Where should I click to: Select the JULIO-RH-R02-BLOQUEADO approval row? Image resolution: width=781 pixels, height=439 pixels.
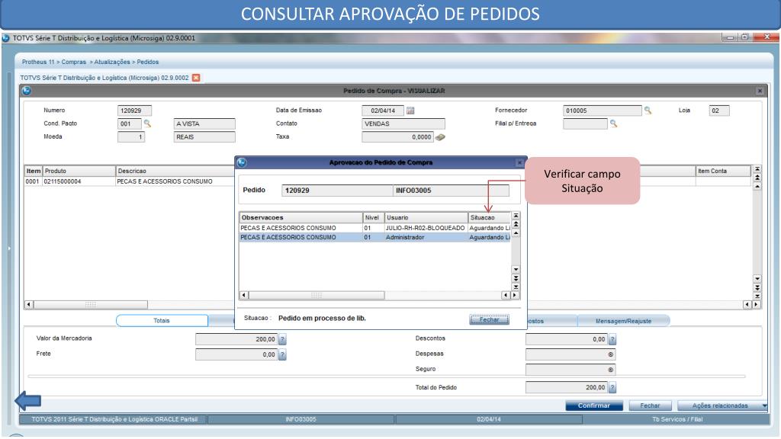(375, 228)
